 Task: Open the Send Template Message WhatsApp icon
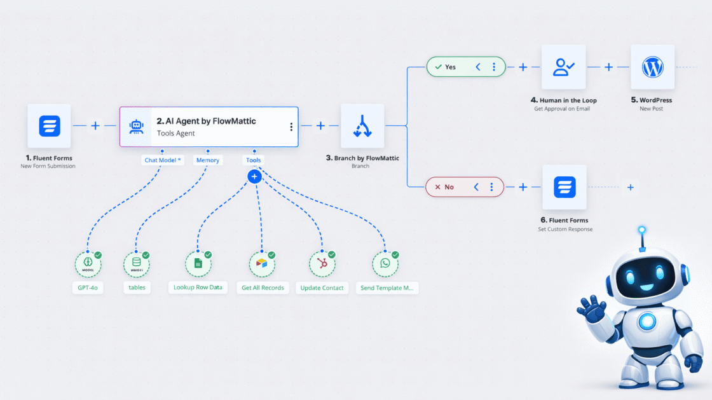pyautogui.click(x=385, y=264)
